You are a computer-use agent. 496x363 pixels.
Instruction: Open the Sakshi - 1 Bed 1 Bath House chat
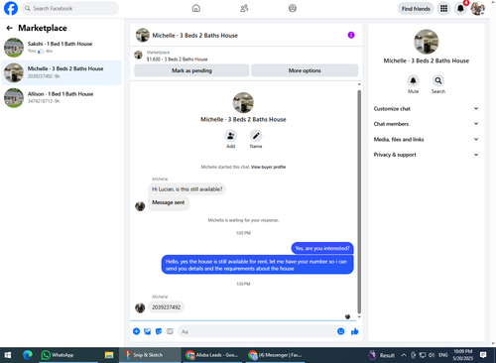coord(62,48)
